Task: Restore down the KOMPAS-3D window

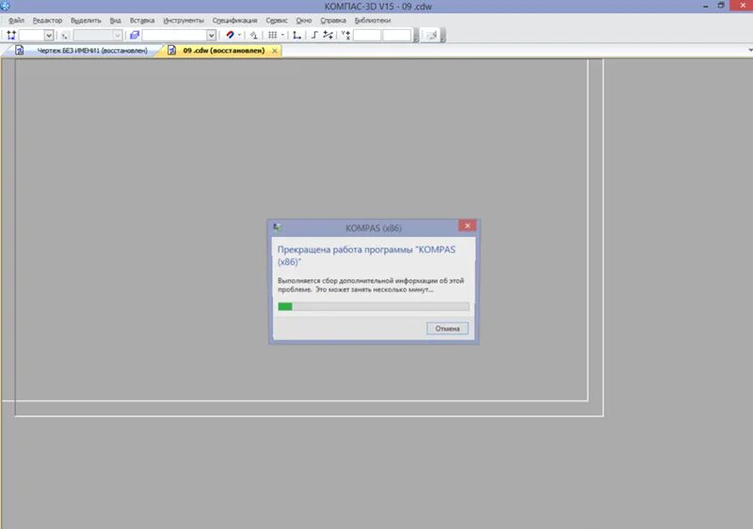Action: pyautogui.click(x=721, y=6)
